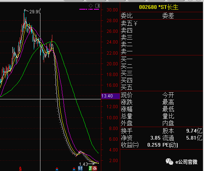This screenshot has width=204, height=171.
Task: Select the 卖四 order row
Action: point(161,31)
